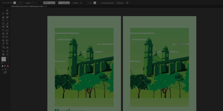
Task: Set the None color mode
Action: 8,66
